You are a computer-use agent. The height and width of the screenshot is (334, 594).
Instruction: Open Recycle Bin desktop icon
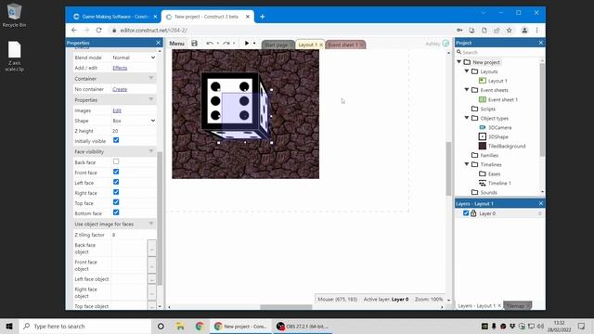coord(15,15)
